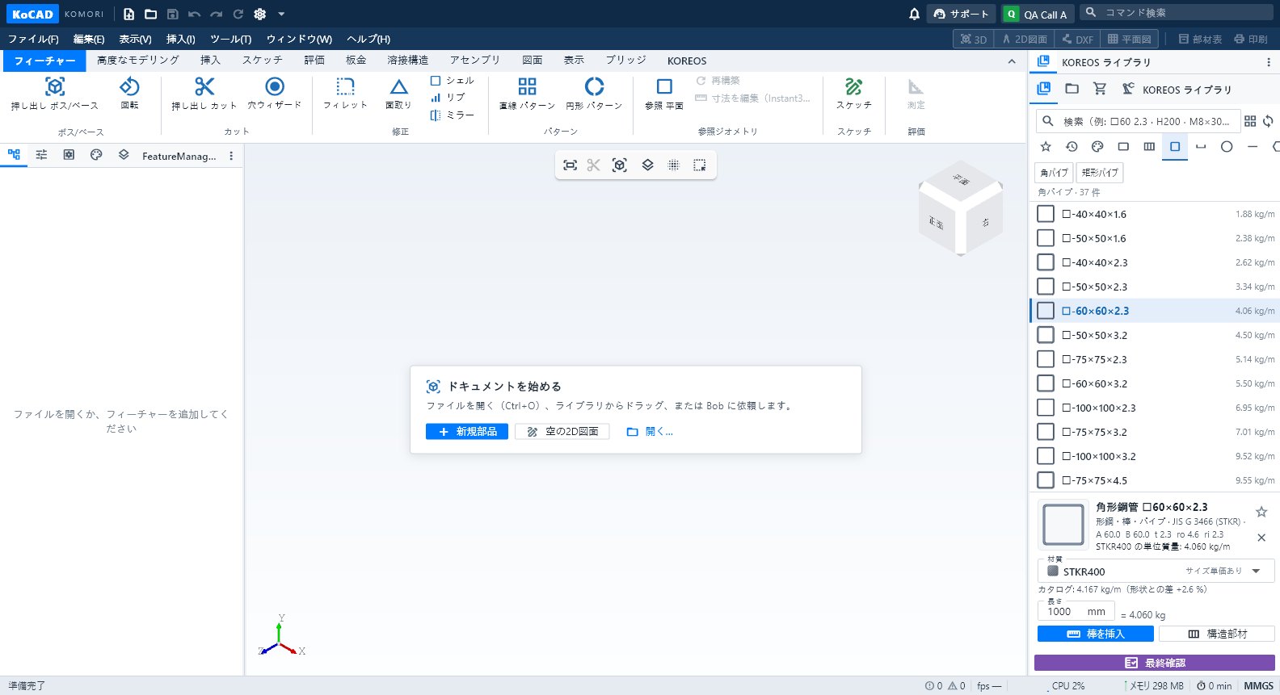
Task: Open the 穴ウィザード hole wizard
Action: [x=275, y=94]
